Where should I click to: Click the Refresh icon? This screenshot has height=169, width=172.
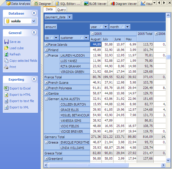(6, 54)
